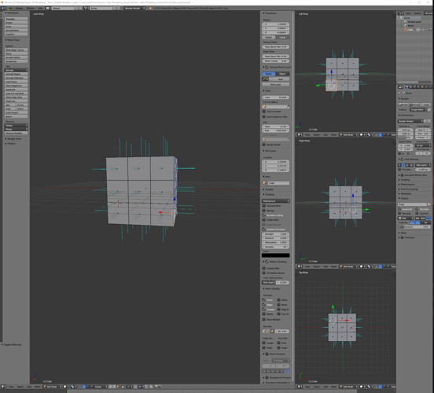434x393 pixels.
Task: Click the pivot point icon in main viewport header
Action: click(x=73, y=387)
